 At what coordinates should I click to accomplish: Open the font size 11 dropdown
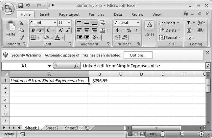click(x=69, y=23)
